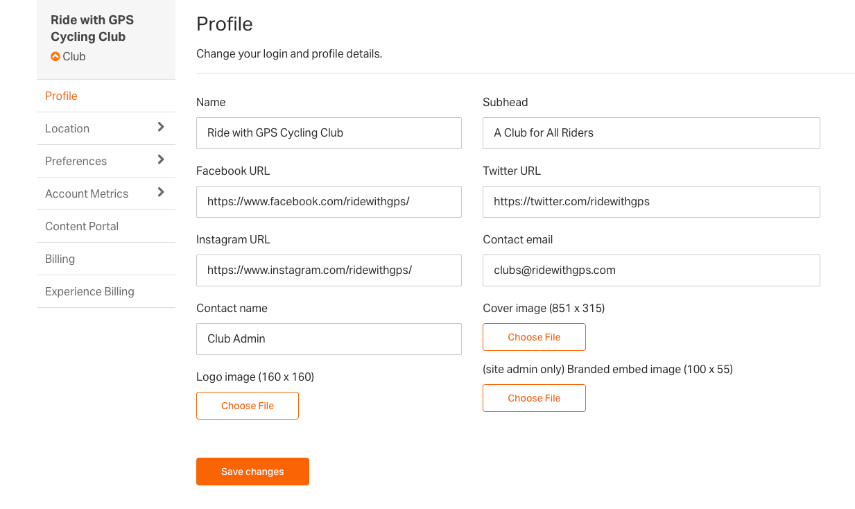Image resolution: width=855 pixels, height=509 pixels.
Task: Focus the Subhead input field
Action: (651, 133)
